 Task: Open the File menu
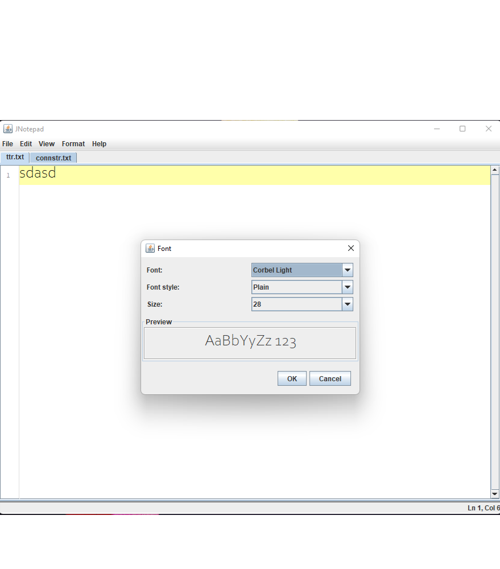coord(7,144)
